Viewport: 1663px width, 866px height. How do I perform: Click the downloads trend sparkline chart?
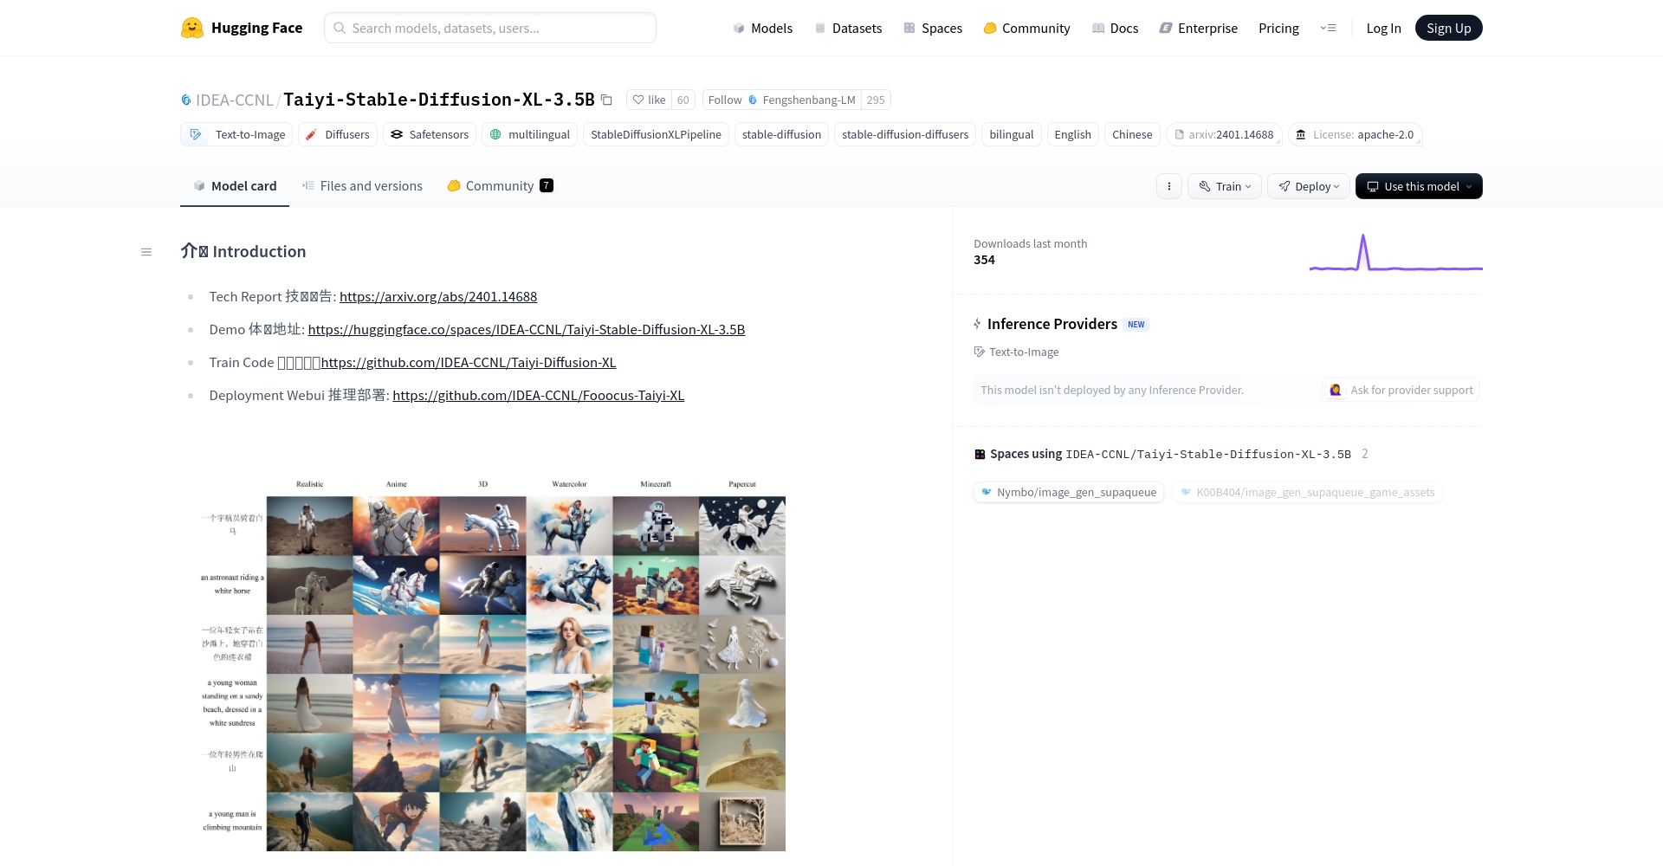click(x=1395, y=252)
